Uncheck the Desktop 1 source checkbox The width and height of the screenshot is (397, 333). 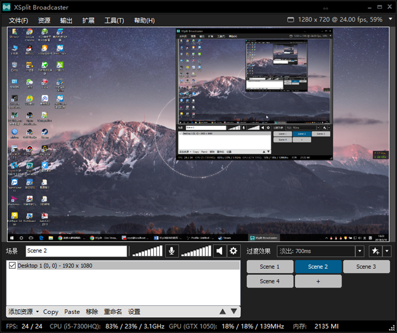[x=12, y=266]
